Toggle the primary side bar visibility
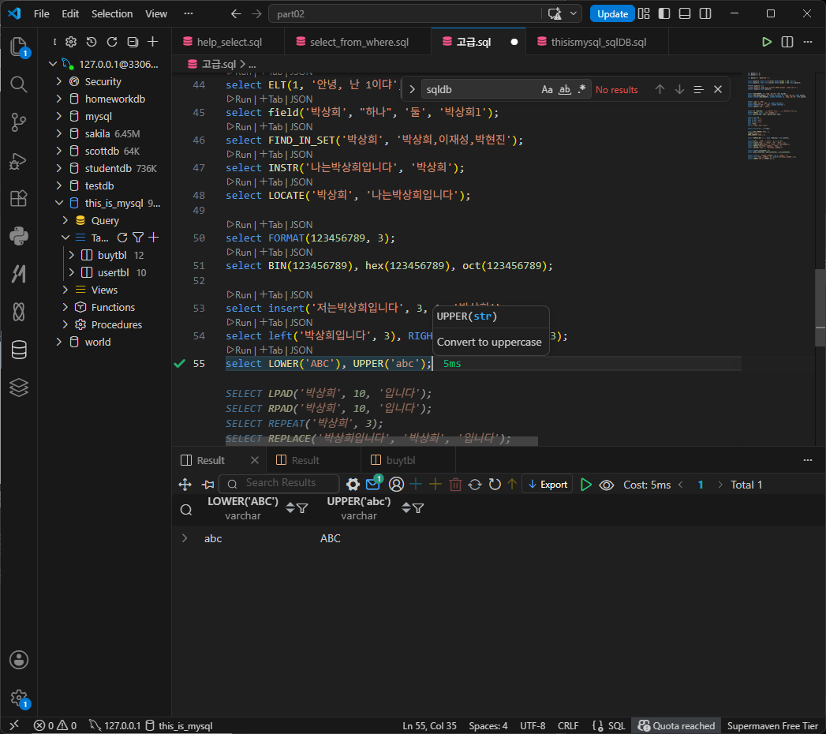 tap(664, 13)
